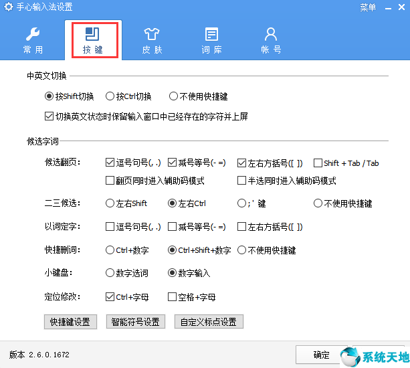Click the 快捷删词: label

(62, 250)
